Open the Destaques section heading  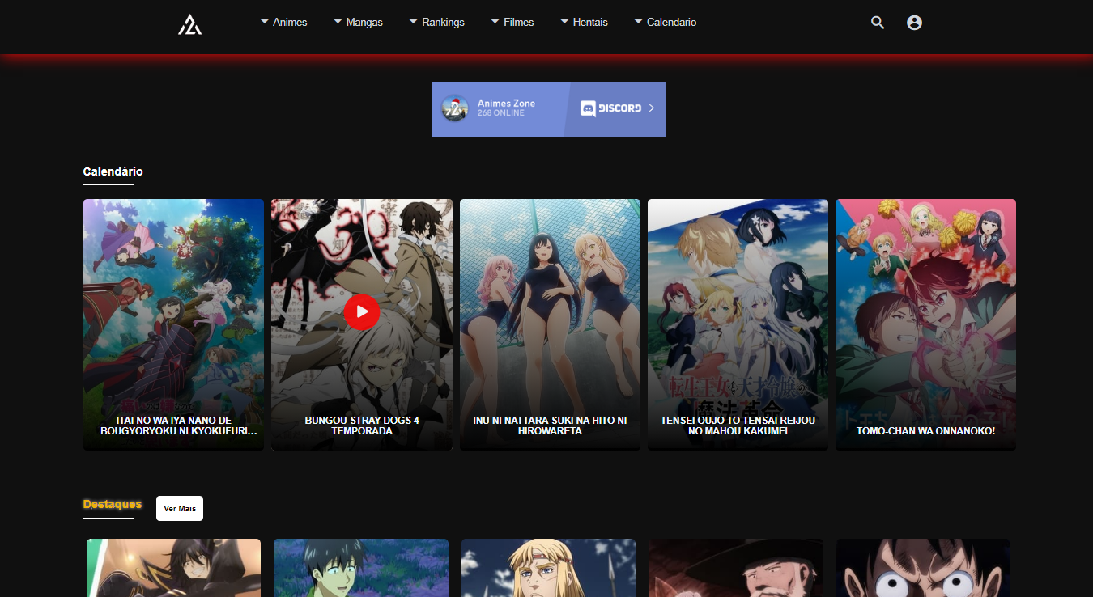point(112,504)
